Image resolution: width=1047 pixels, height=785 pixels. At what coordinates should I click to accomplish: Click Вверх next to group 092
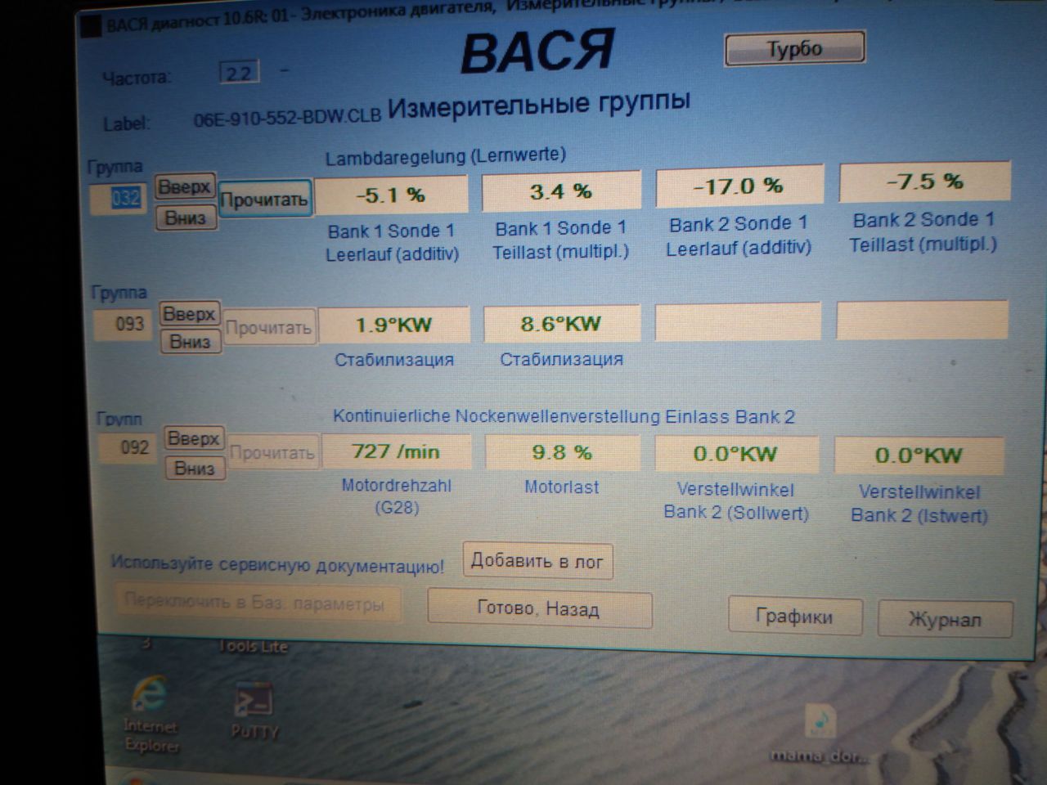coord(194,439)
